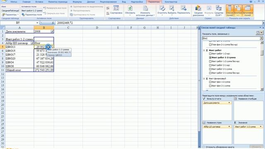This screenshot has width=265, height=149.
Task: Toggle the Кнопки +/- buttons display
Action: click(x=238, y=11)
